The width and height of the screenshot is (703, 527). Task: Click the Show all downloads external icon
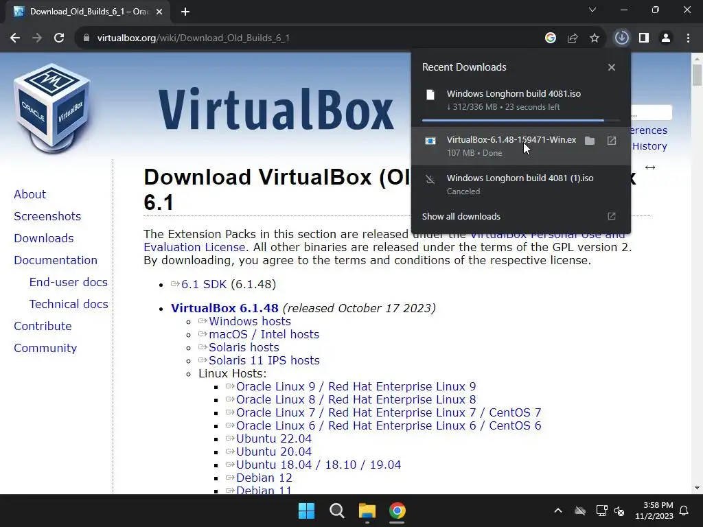[x=612, y=216]
